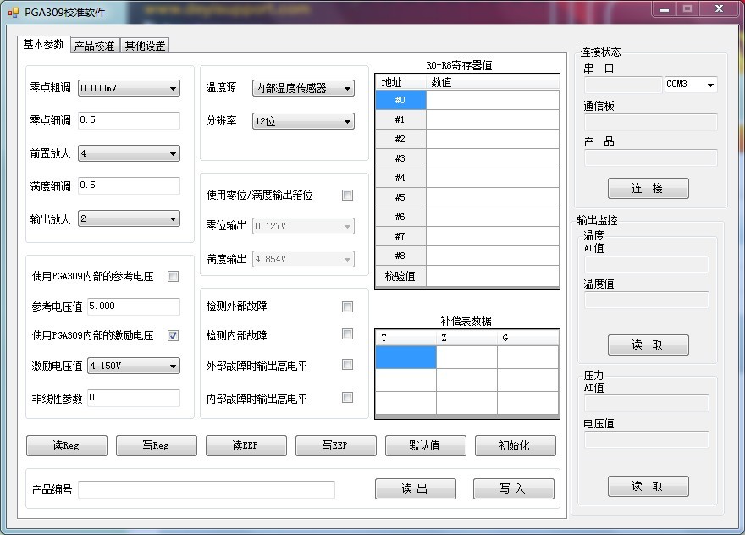Click the T column header in 补偿表数据
745x535 pixels.
click(x=406, y=338)
